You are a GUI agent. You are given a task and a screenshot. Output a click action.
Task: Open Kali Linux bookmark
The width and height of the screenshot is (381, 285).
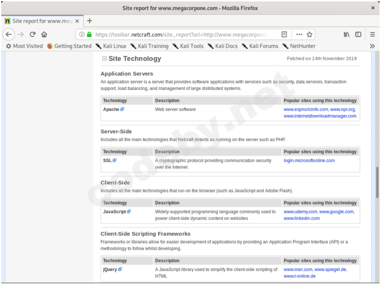click(x=111, y=46)
